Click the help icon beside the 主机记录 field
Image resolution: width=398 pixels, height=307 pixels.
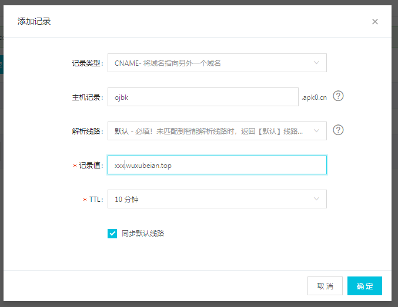338,96
